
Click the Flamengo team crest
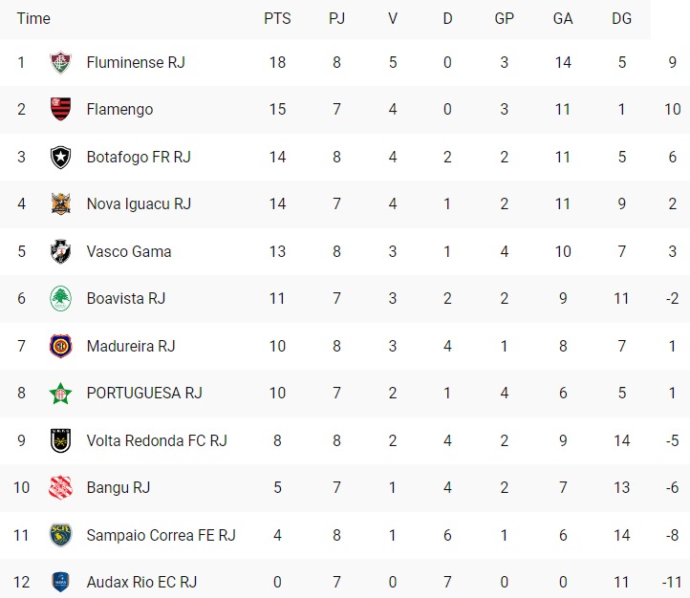click(61, 109)
